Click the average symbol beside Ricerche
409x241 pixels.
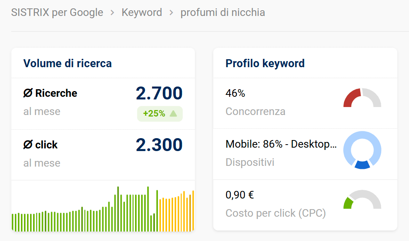click(28, 93)
